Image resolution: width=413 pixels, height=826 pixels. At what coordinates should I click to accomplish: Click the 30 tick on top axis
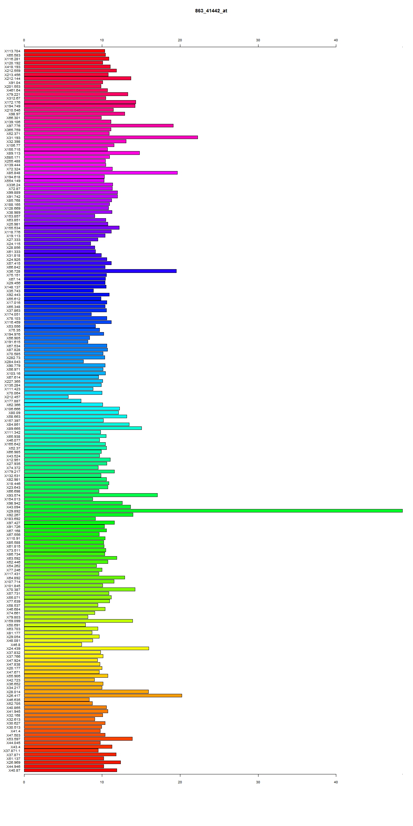258,40
